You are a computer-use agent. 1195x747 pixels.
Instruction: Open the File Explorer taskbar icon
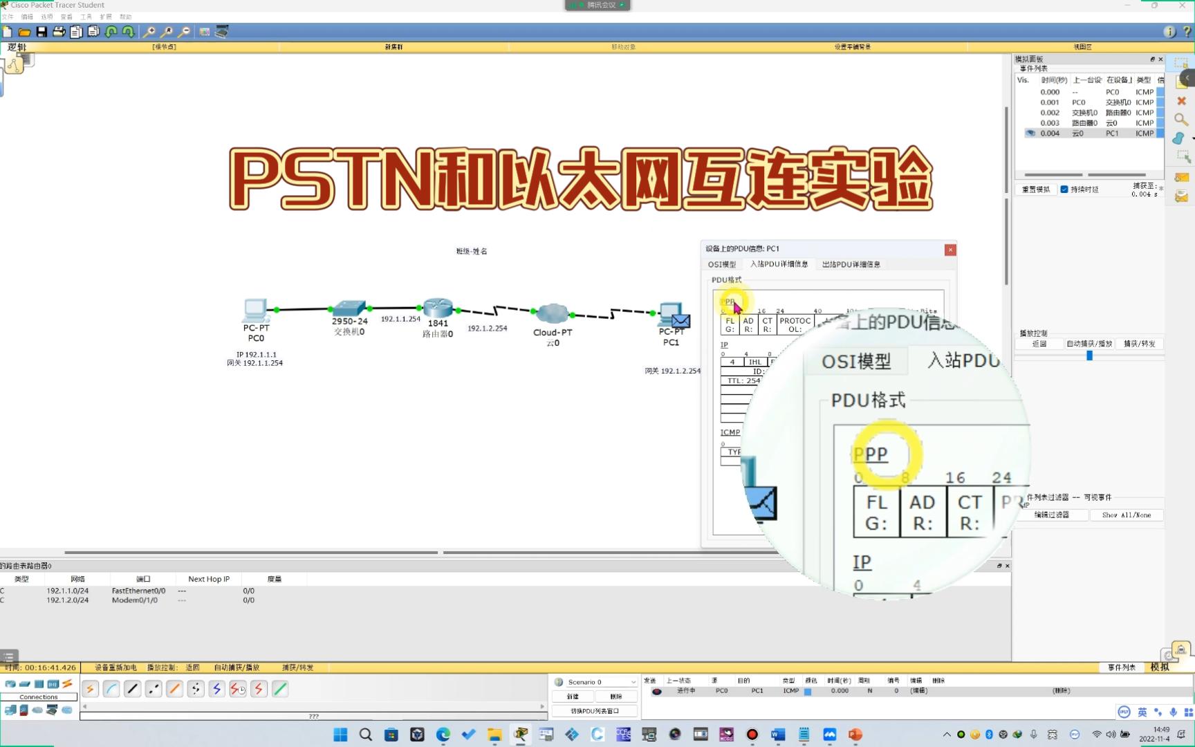494,735
